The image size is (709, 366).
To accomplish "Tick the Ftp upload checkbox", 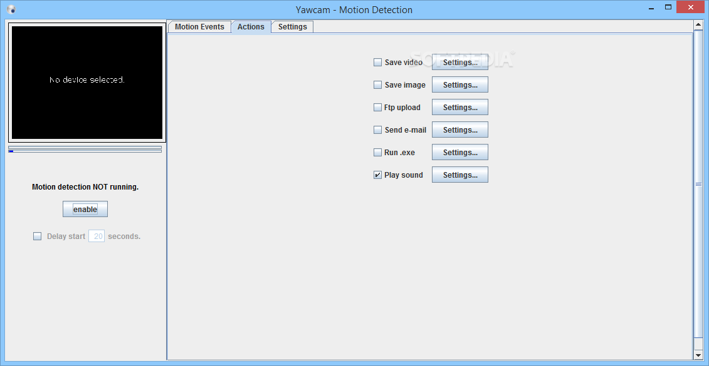I will (x=377, y=108).
